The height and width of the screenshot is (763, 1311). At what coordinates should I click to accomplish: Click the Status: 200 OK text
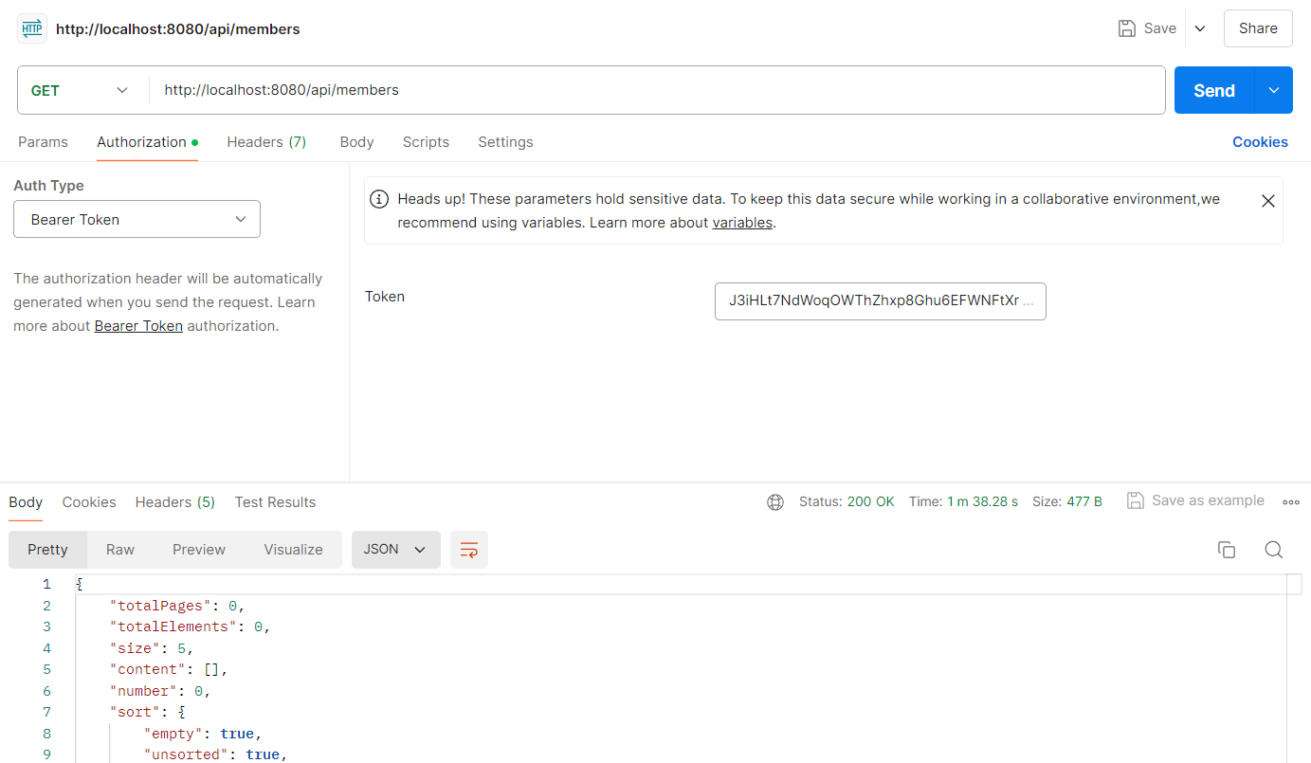coord(847,501)
